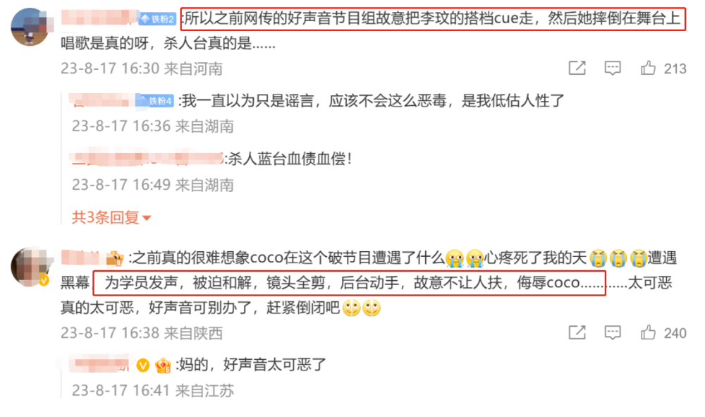Click crown member badge in last reply
This screenshot has height=417, width=705.
(163, 365)
